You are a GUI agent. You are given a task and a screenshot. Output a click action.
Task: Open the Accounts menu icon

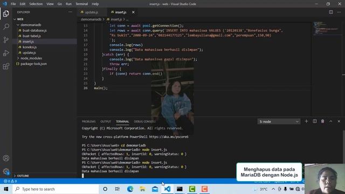(x=6, y=158)
